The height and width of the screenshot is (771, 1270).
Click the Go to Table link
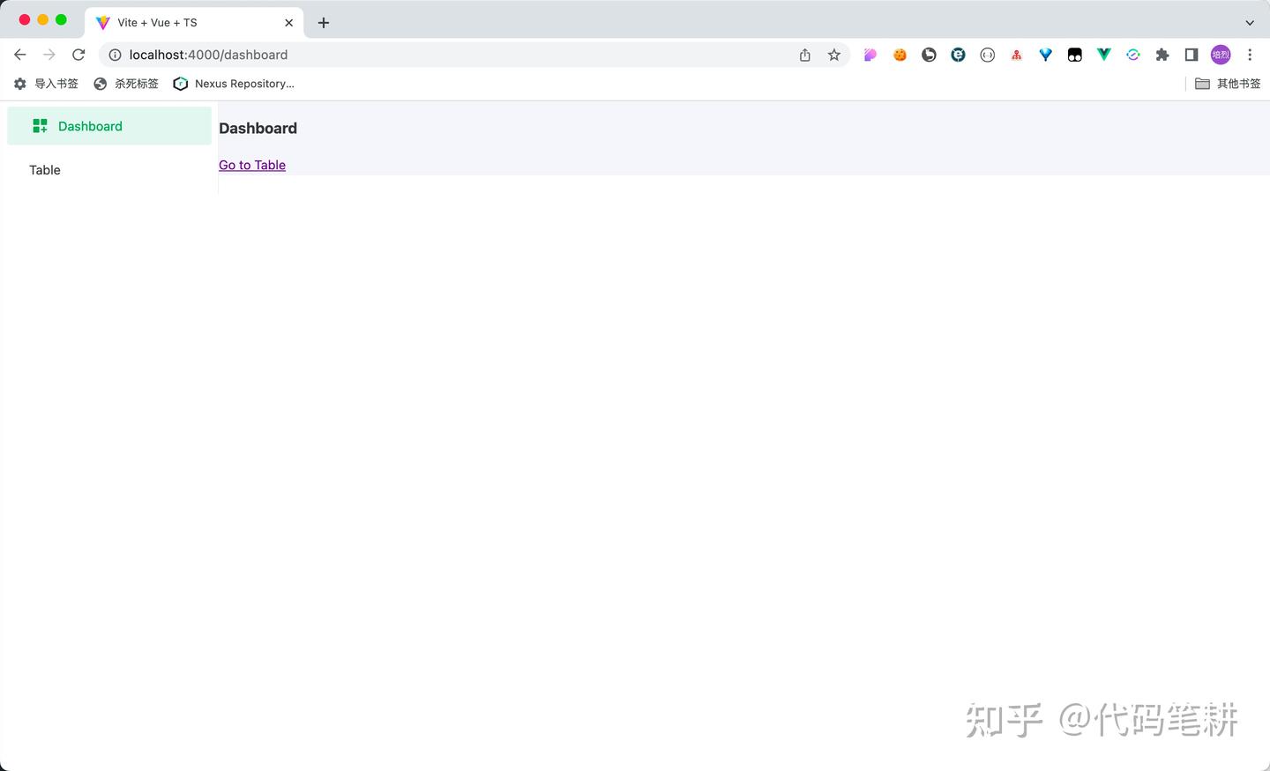[251, 165]
